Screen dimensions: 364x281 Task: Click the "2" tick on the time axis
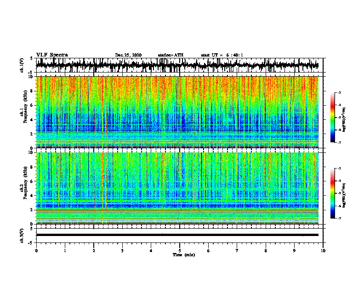point(94,251)
